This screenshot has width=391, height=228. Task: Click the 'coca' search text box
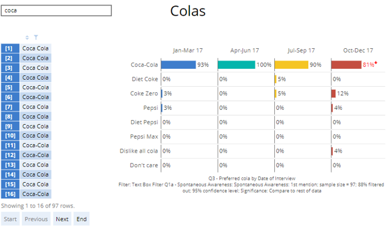coord(56,11)
